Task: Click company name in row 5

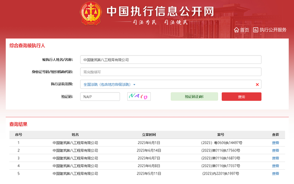Action: (75, 173)
